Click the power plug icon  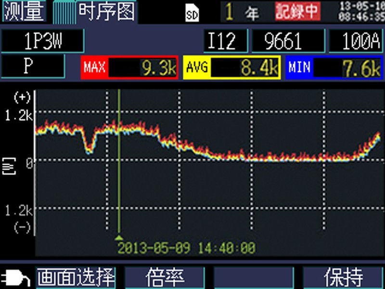15,278
